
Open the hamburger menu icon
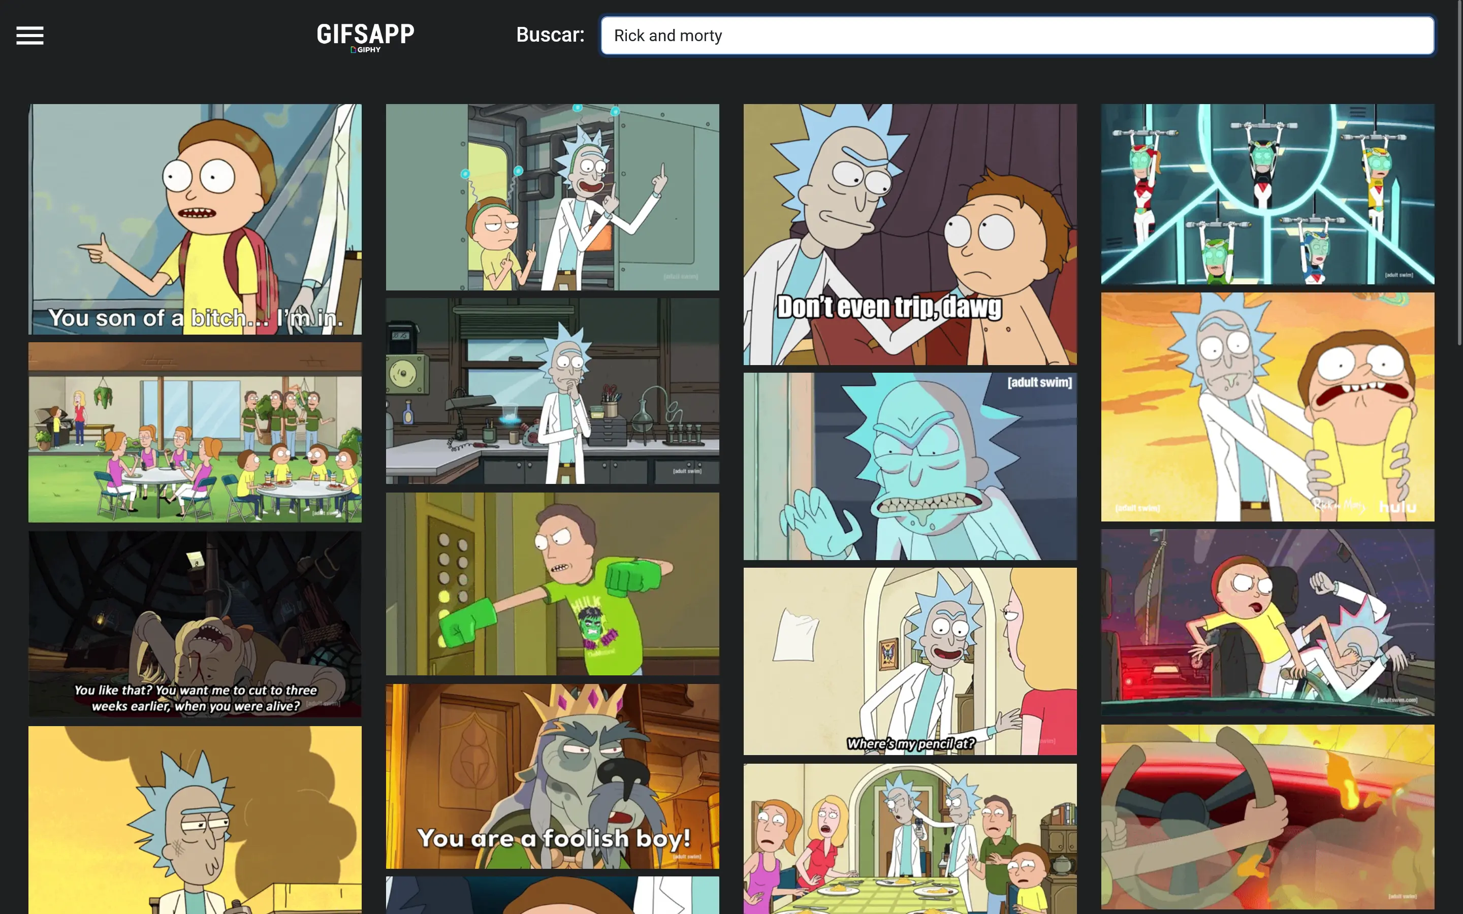(x=29, y=36)
